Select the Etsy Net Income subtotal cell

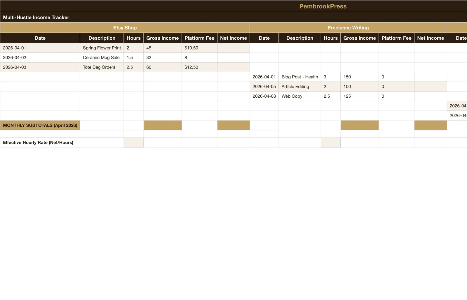233,125
